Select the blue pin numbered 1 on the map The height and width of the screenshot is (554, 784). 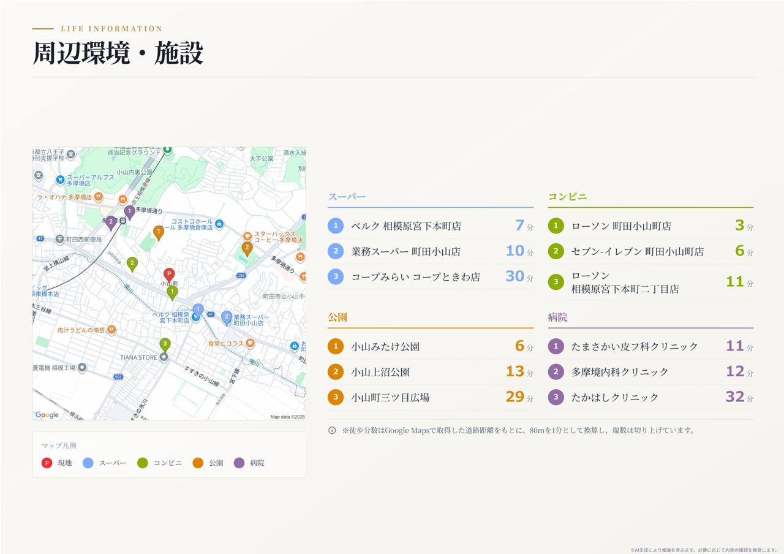[198, 311]
